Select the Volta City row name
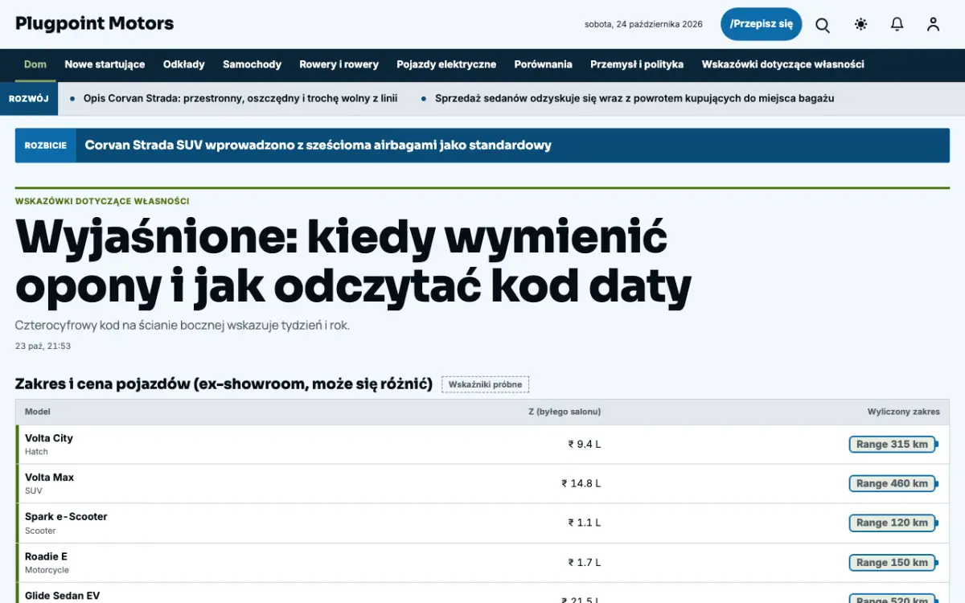Image resolution: width=965 pixels, height=603 pixels. (49, 438)
